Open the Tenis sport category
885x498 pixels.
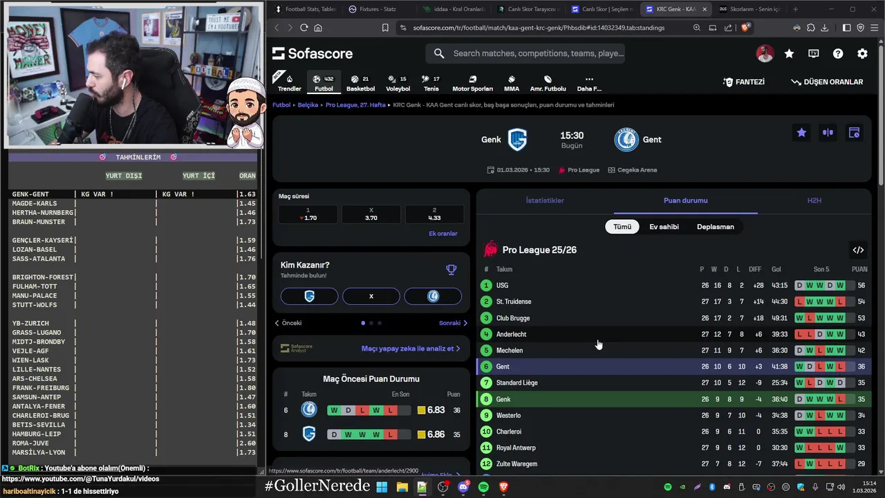pyautogui.click(x=431, y=83)
